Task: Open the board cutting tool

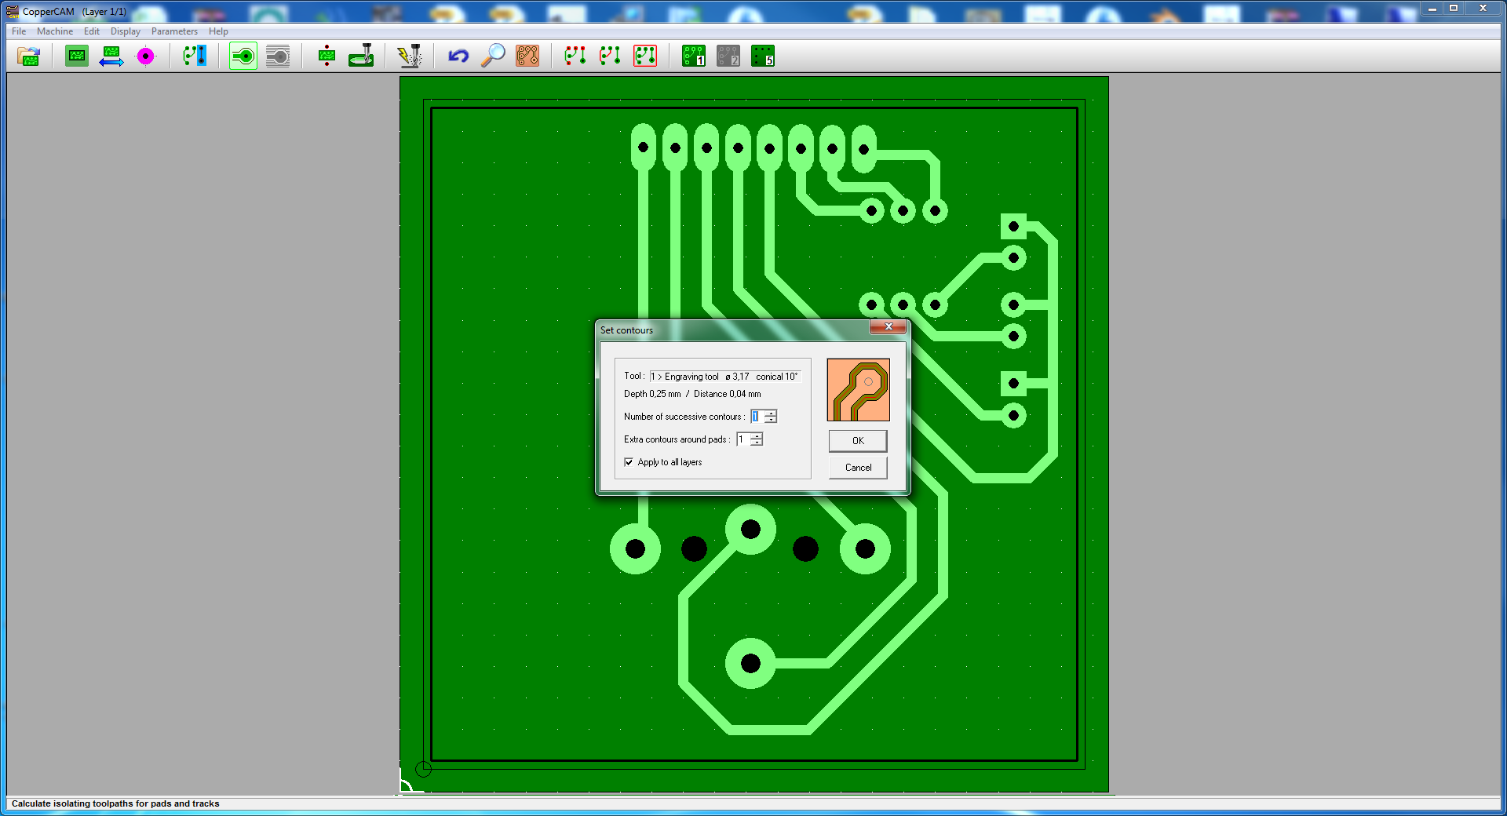Action: tap(360, 56)
